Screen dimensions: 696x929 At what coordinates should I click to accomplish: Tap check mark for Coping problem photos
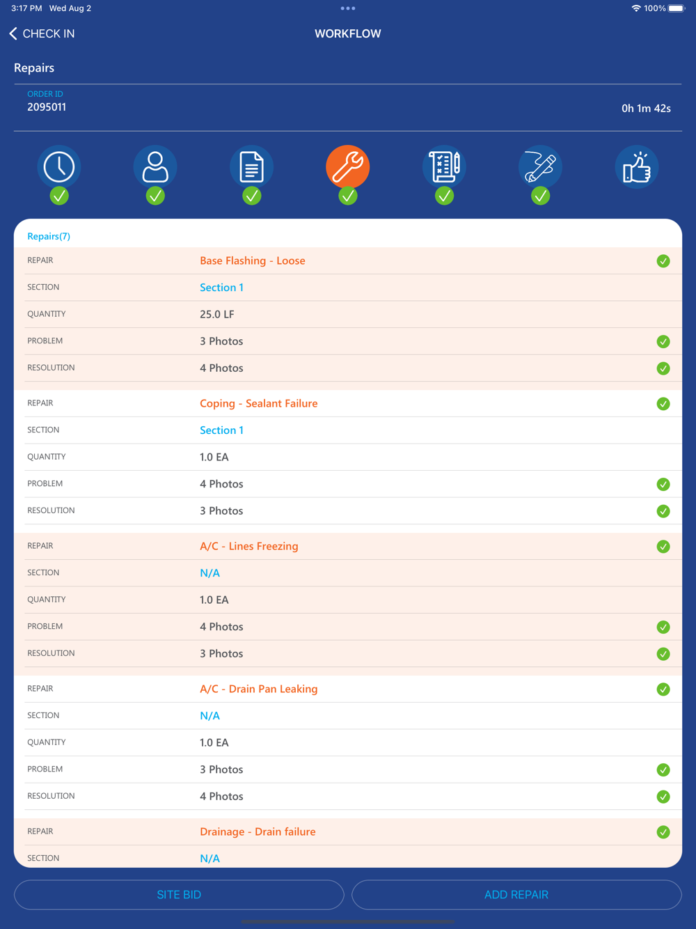pyautogui.click(x=663, y=484)
